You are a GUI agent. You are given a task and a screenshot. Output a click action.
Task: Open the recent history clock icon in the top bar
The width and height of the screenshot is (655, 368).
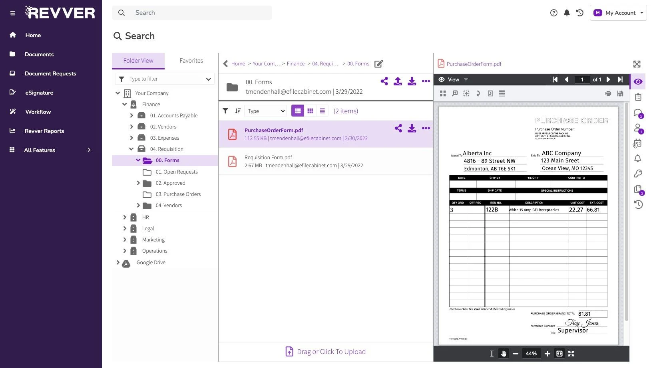(580, 13)
